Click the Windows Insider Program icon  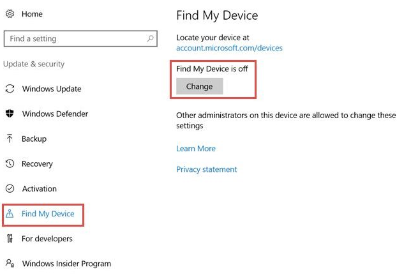click(10, 263)
